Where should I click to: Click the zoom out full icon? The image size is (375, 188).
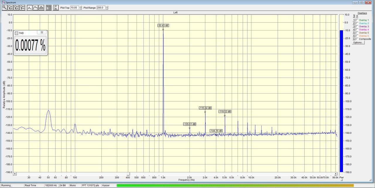(22, 8)
